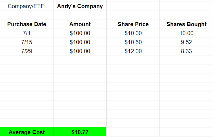
Task: Click the Company/ETF label cell
Action: pos(26,6)
